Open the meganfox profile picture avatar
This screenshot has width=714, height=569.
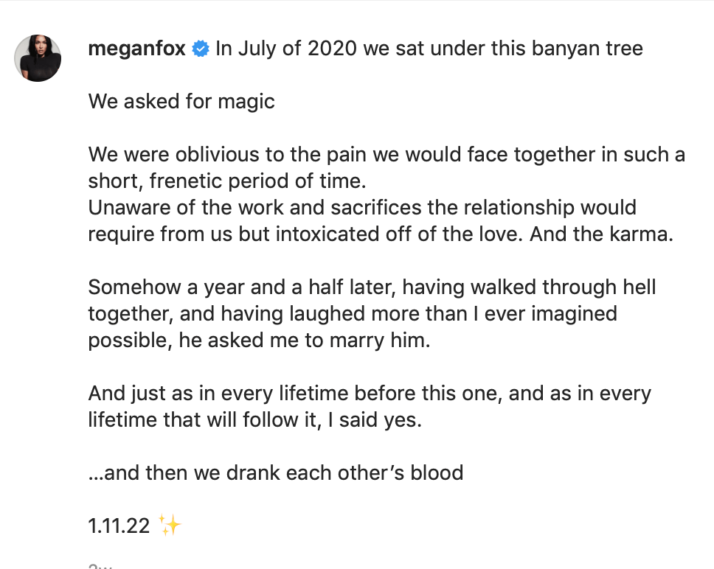pos(38,58)
